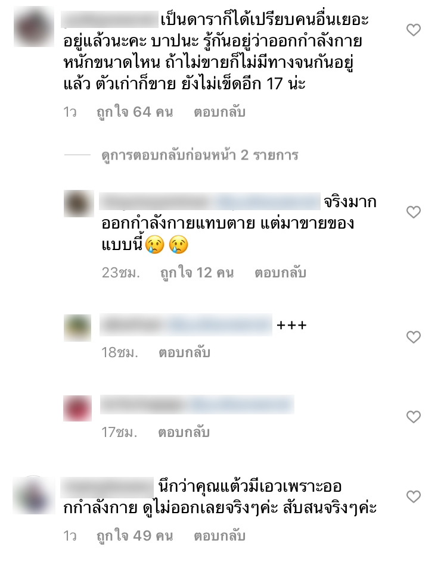
Task: Open blurred username of top comment
Action: tap(110, 20)
